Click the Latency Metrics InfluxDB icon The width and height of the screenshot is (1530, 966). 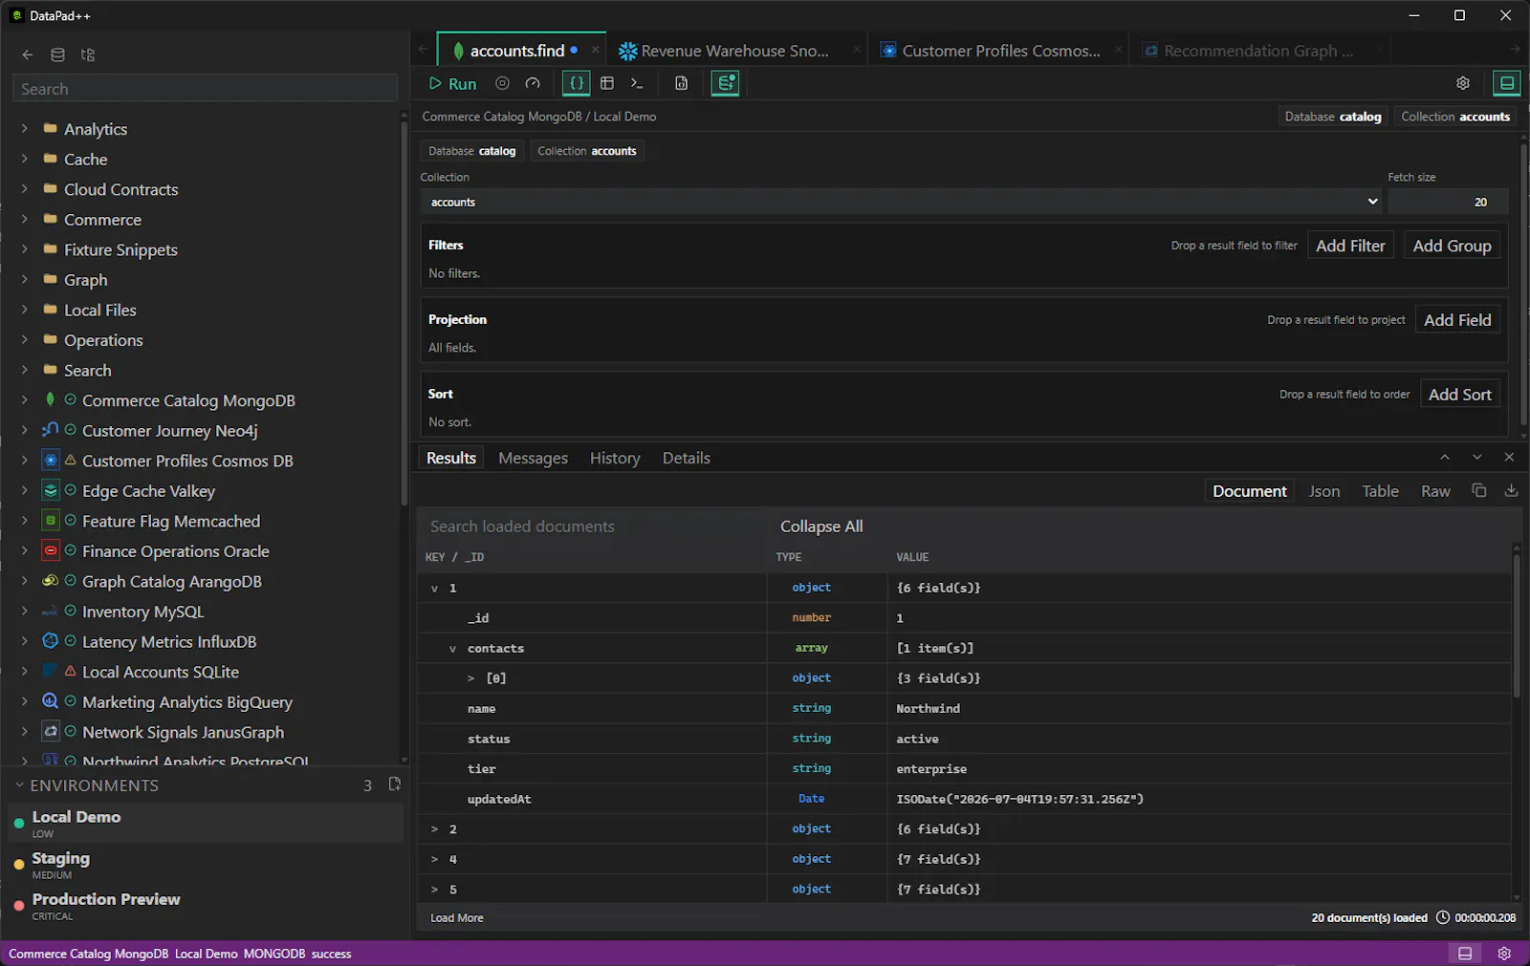point(51,641)
